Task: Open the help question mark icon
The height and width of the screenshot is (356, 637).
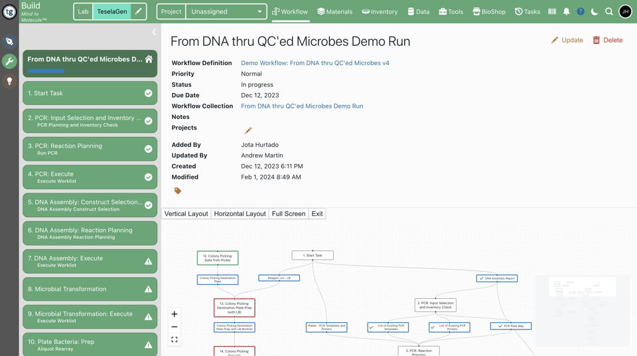Action: (581, 11)
